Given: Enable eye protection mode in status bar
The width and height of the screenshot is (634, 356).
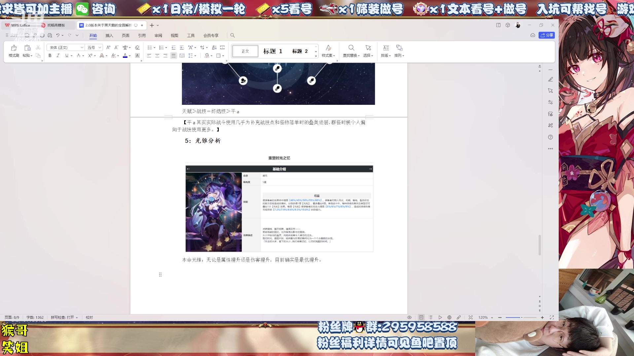Looking at the screenshot, I should tap(409, 317).
